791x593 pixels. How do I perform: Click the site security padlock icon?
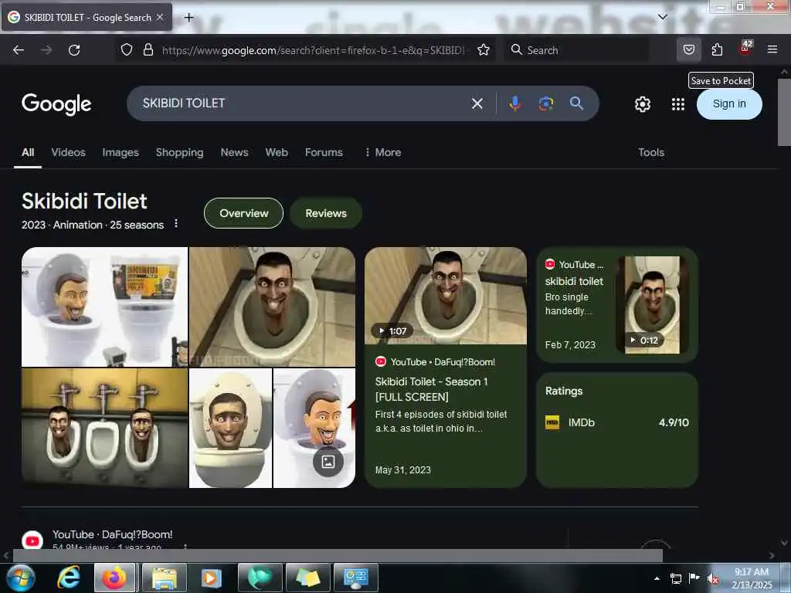coord(148,49)
